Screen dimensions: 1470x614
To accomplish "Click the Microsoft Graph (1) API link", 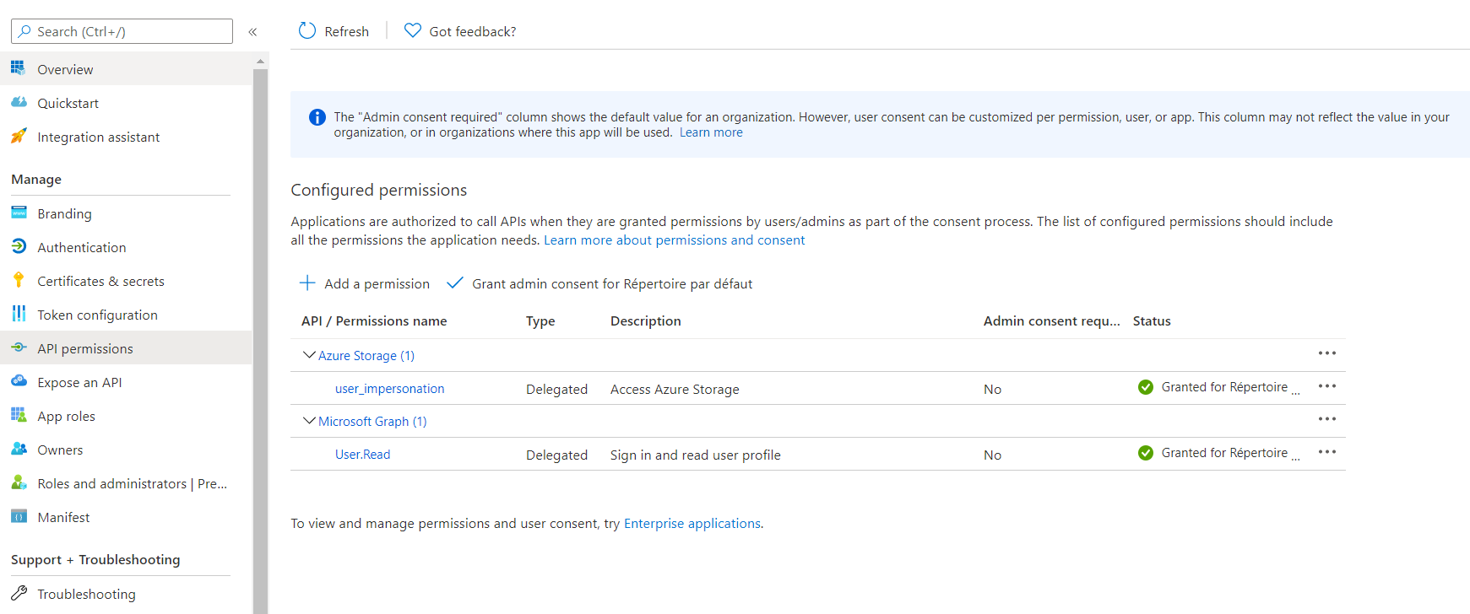I will pos(372,422).
